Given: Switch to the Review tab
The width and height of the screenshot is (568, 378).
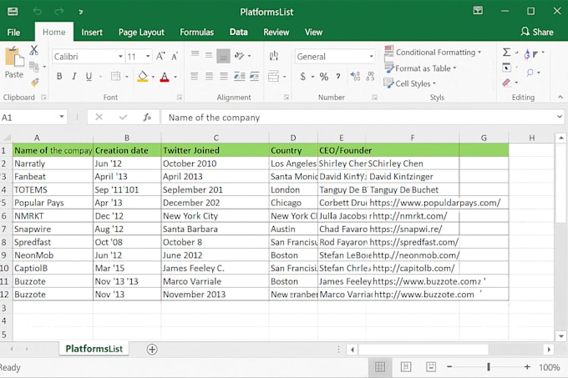Looking at the screenshot, I should pos(276,33).
